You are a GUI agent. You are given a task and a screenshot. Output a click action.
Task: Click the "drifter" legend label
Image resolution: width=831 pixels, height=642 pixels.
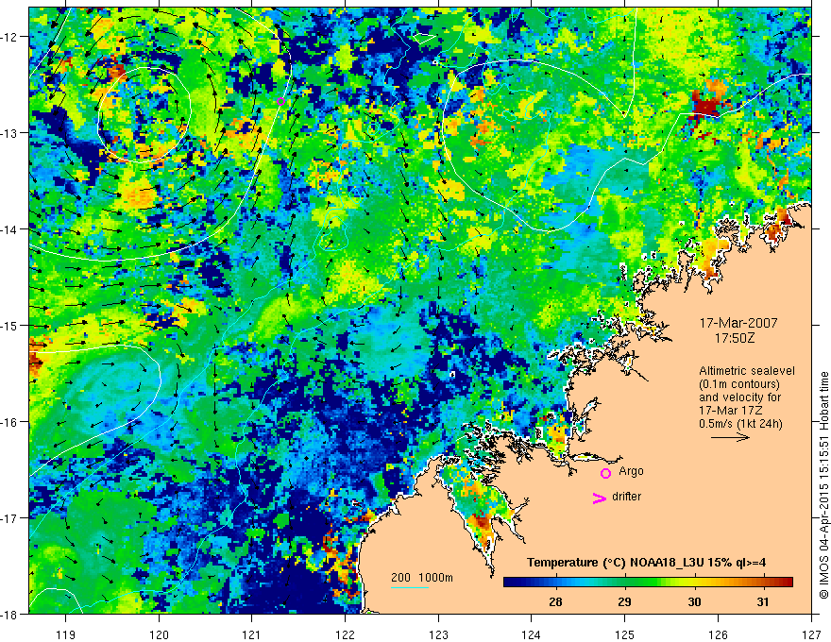coord(626,497)
